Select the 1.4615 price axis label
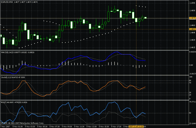 click(192, 48)
